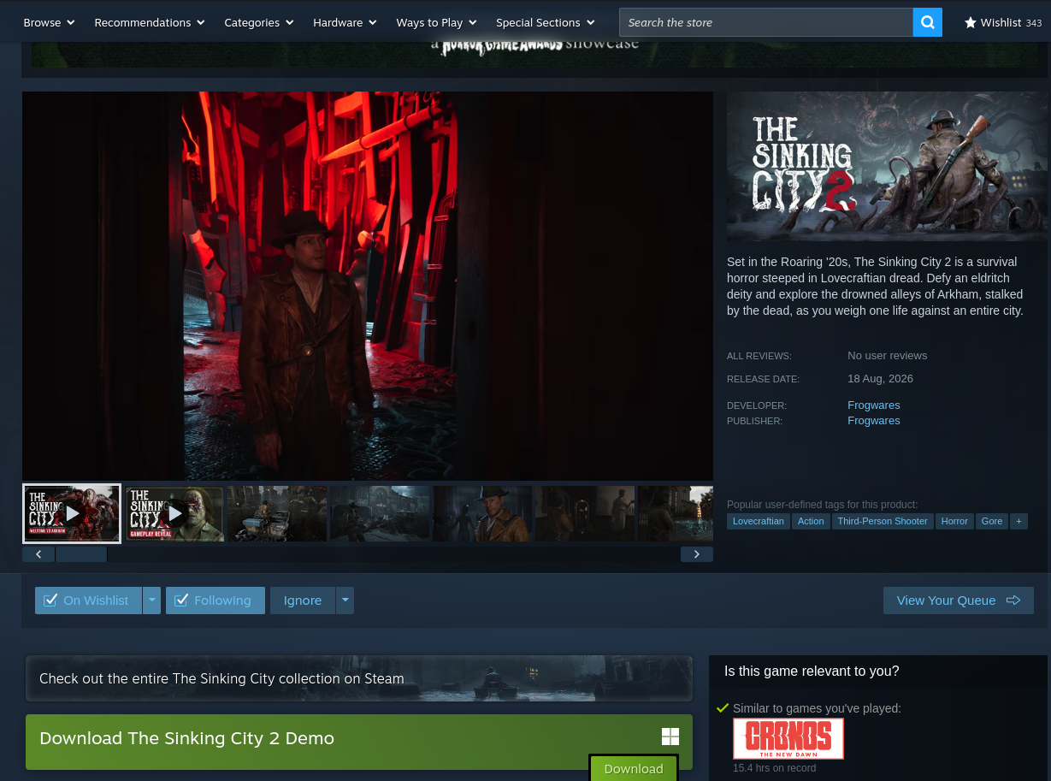Open the Frogwares developer link

coord(873,405)
